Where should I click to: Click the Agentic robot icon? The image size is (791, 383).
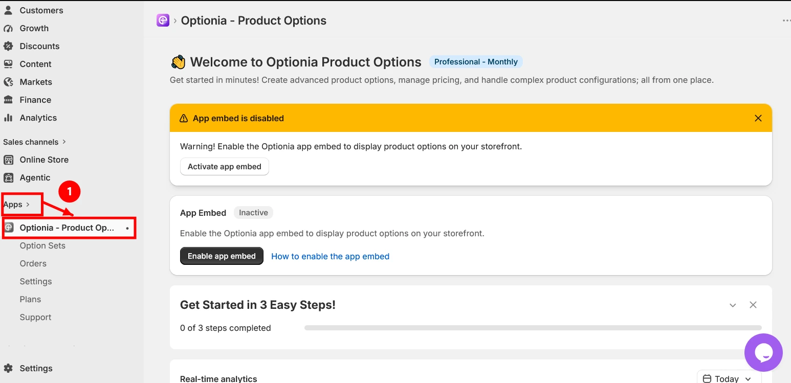click(x=8, y=177)
